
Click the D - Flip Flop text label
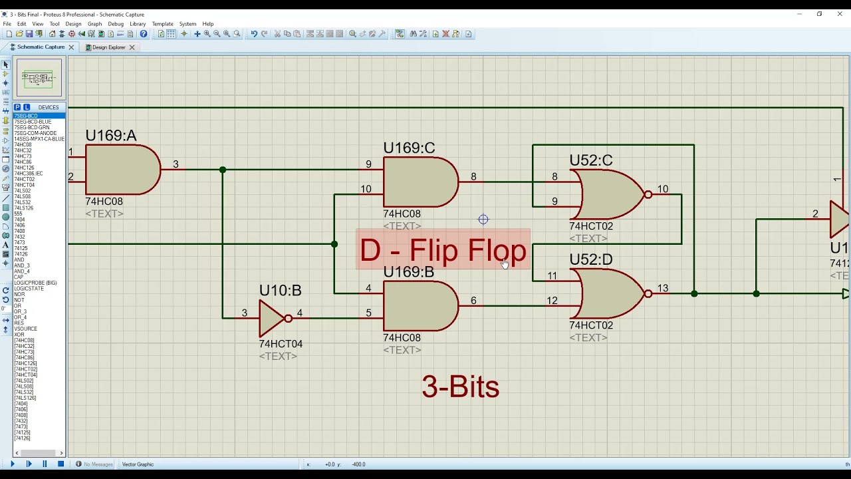[443, 250]
